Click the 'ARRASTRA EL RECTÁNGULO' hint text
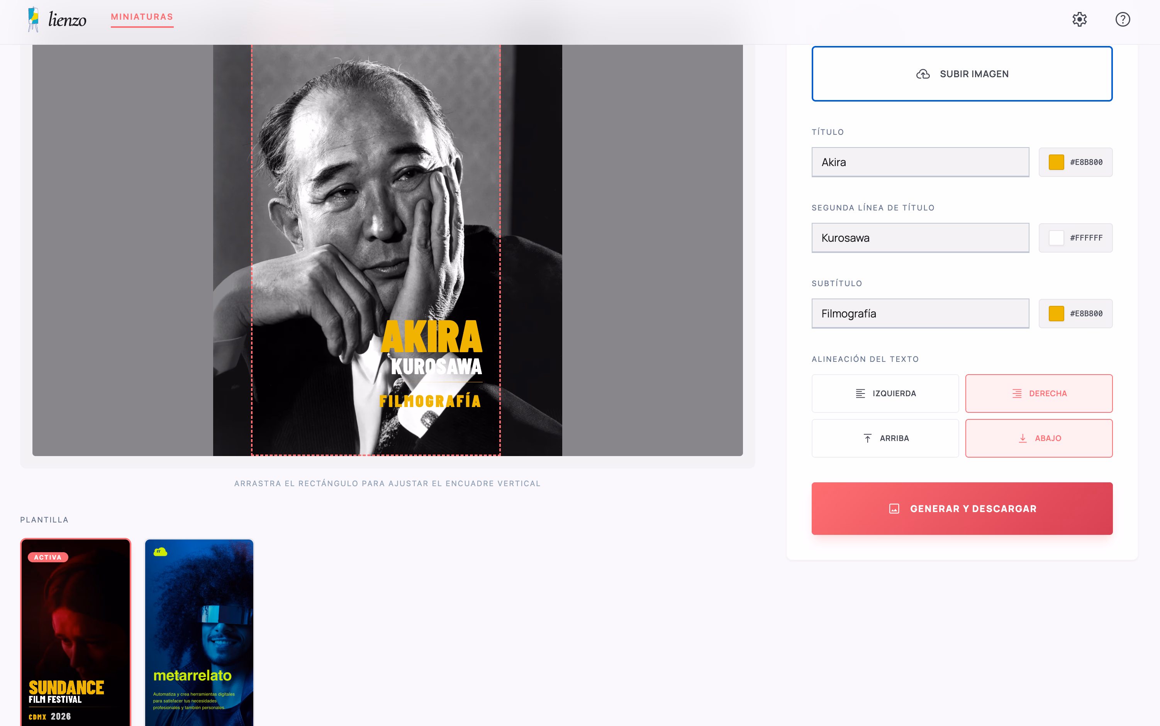 coord(387,483)
